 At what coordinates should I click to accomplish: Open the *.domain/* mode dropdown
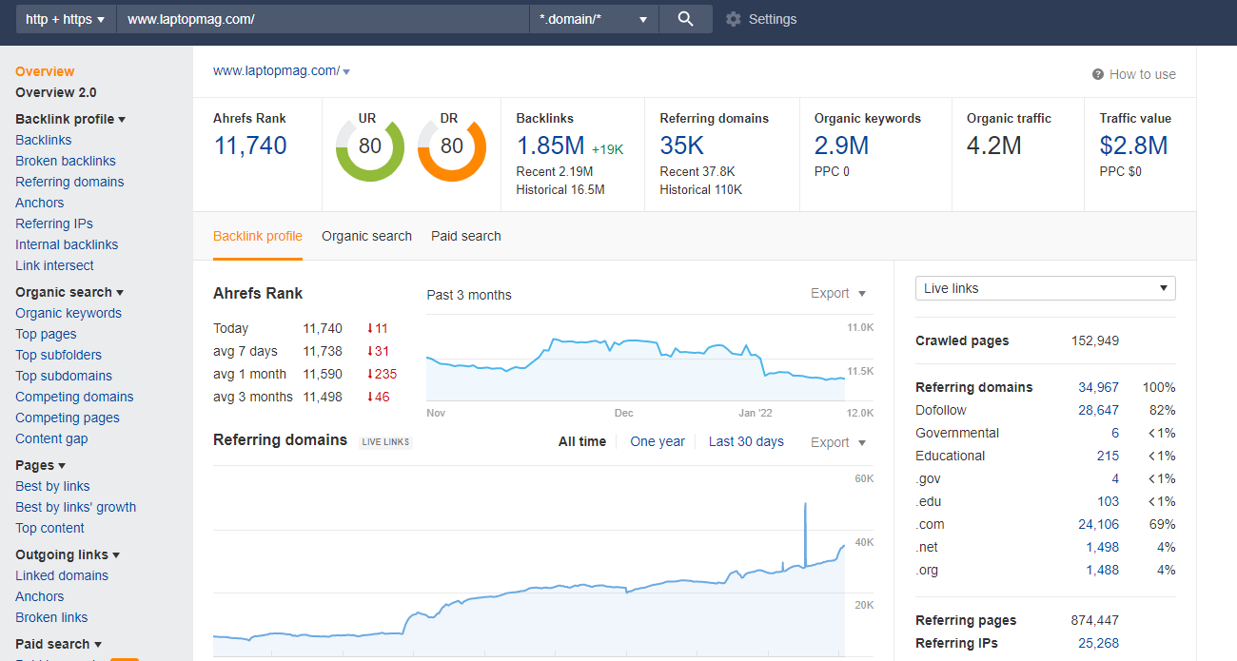point(594,19)
